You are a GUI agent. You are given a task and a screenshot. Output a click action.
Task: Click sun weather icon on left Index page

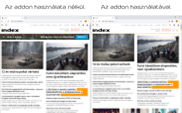(x=86, y=30)
